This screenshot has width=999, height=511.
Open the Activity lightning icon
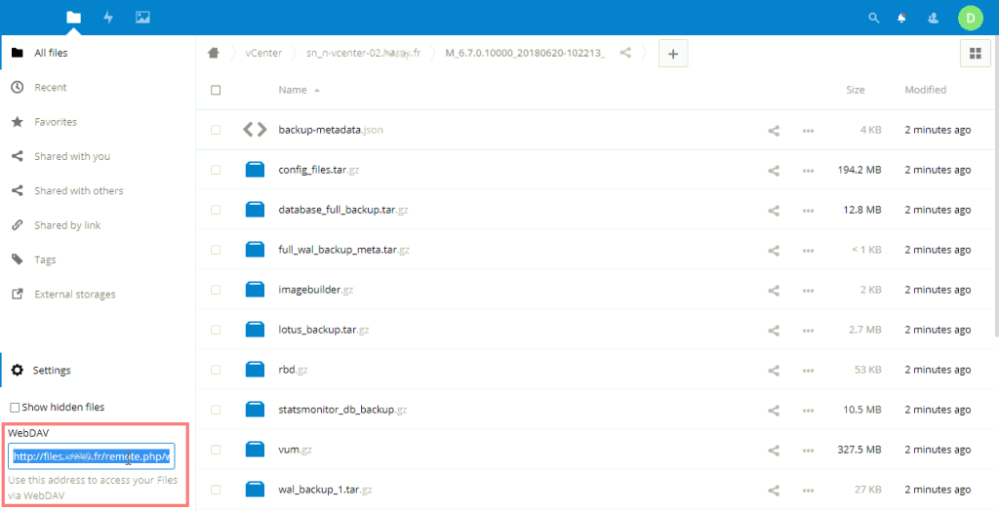pos(108,18)
